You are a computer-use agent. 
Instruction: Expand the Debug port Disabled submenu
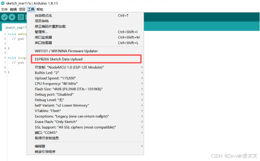click(x=85, y=95)
